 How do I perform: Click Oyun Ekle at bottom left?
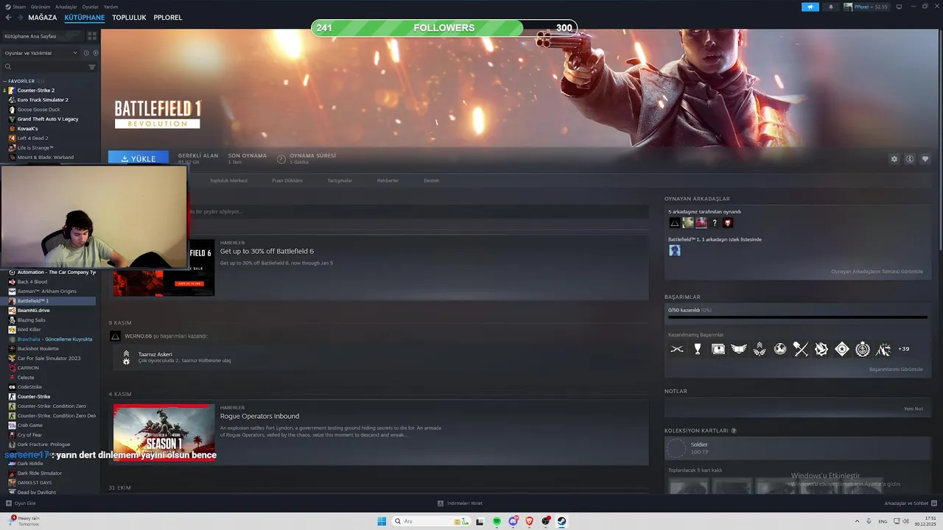[21, 504]
